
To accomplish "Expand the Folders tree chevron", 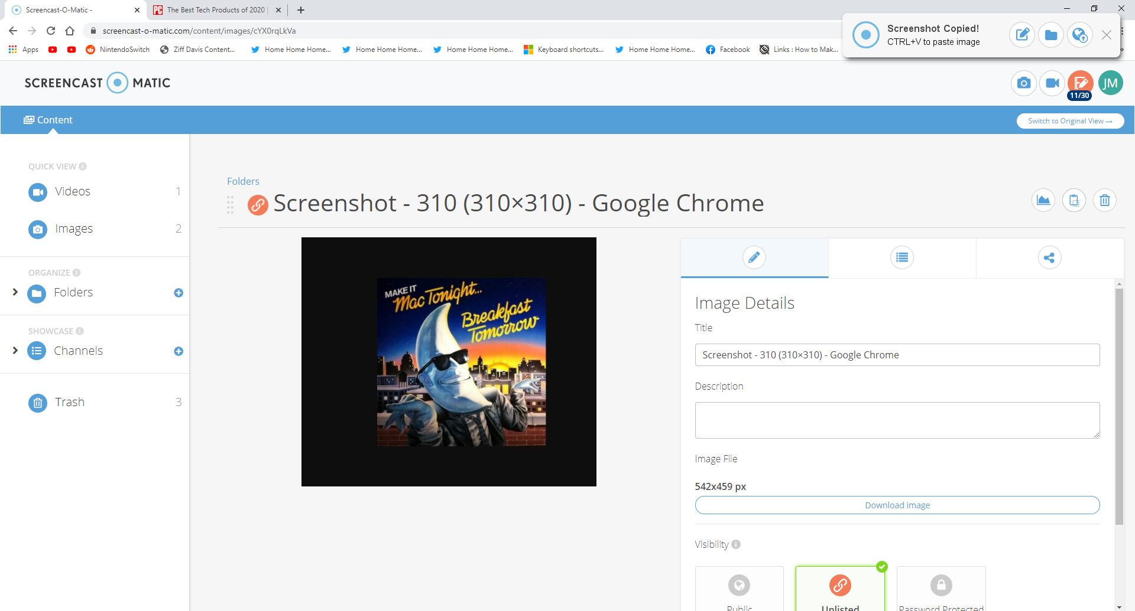I will (15, 292).
